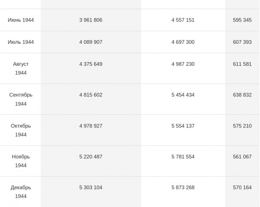Select the Декабрь 1944 row label
Image resolution: width=260 pixels, height=207 pixels.
21,192
